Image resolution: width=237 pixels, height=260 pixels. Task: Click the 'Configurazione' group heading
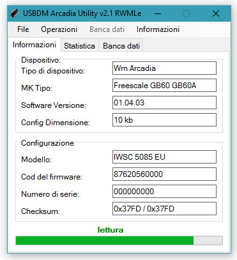(x=47, y=143)
